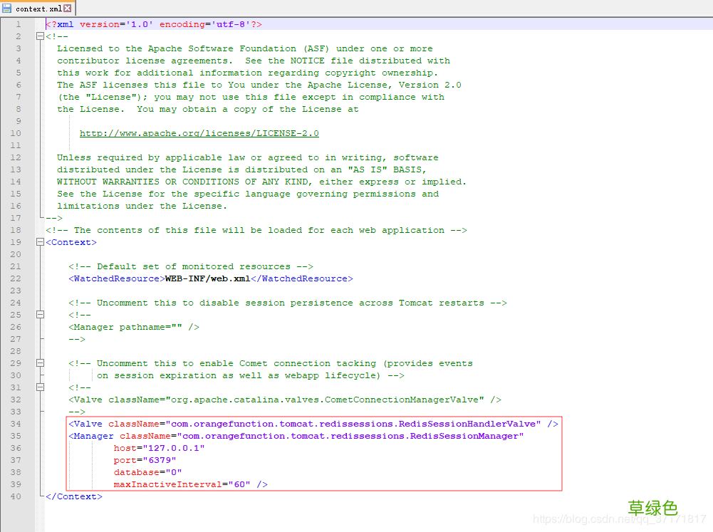Click the save-state icon on context.xml tab

tap(7, 8)
